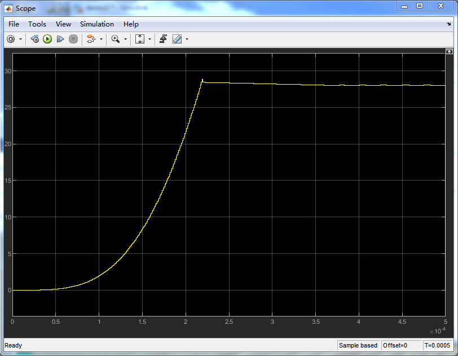Open the Simulation menu

coord(96,24)
